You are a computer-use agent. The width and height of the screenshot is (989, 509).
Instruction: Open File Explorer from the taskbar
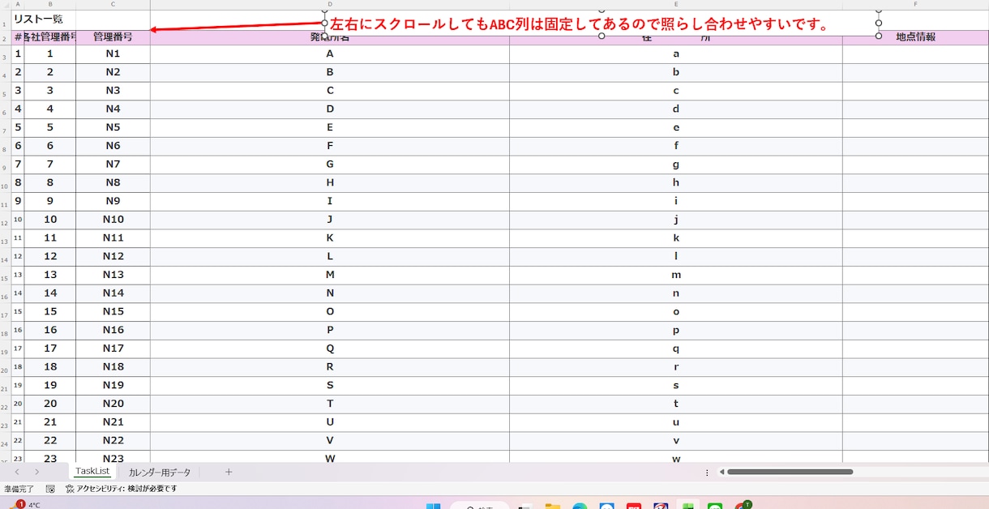point(552,505)
